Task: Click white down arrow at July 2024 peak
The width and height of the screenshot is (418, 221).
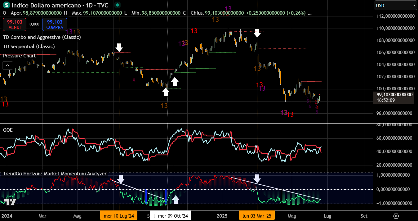Action: click(x=119, y=47)
